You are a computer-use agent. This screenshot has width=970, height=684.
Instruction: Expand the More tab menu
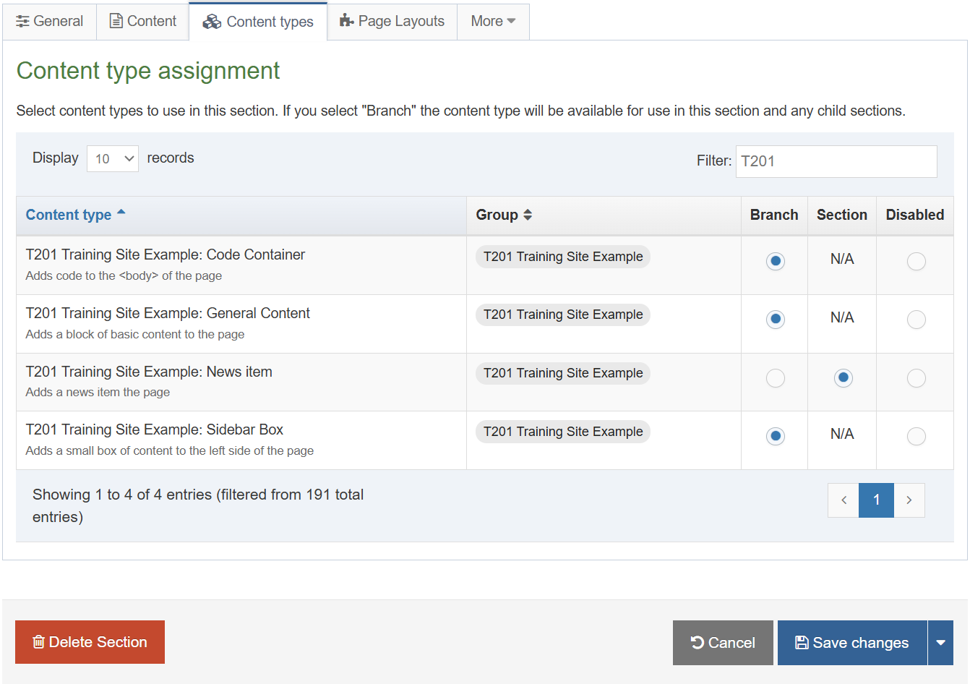click(x=493, y=21)
